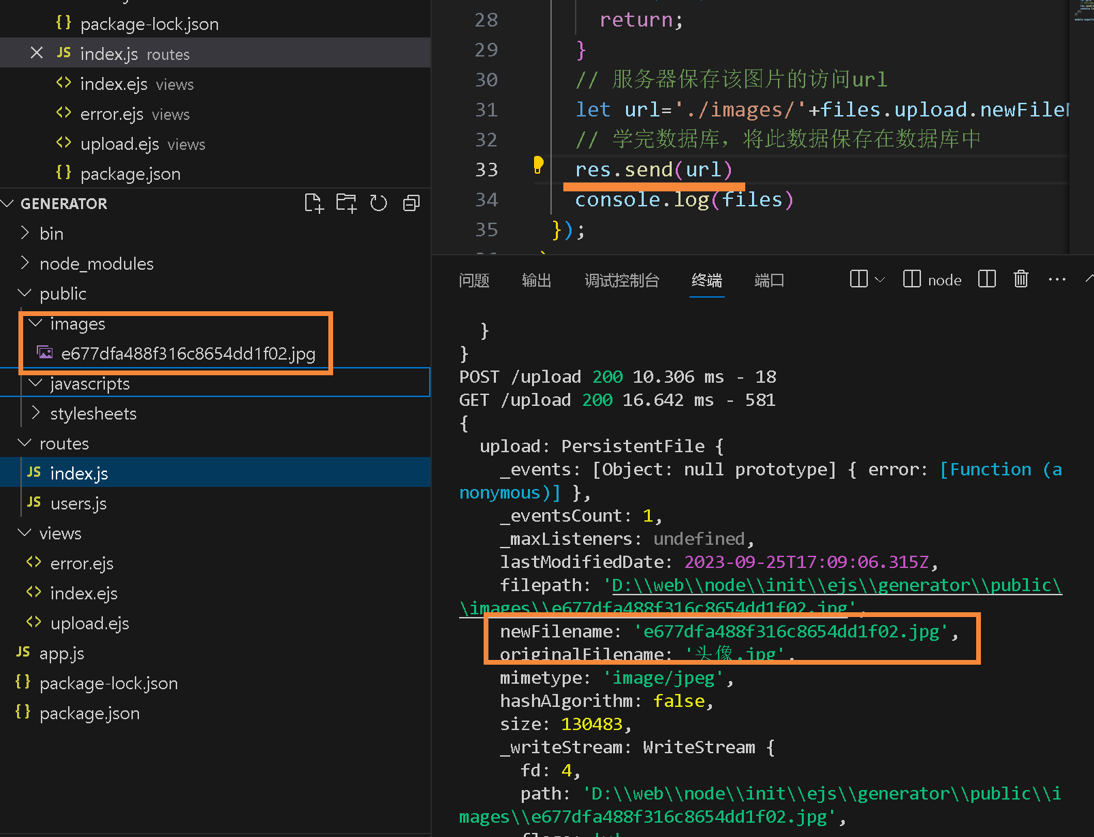Collapse the GENERATOR section header
Viewport: 1094px width, 837px height.
click(63, 204)
